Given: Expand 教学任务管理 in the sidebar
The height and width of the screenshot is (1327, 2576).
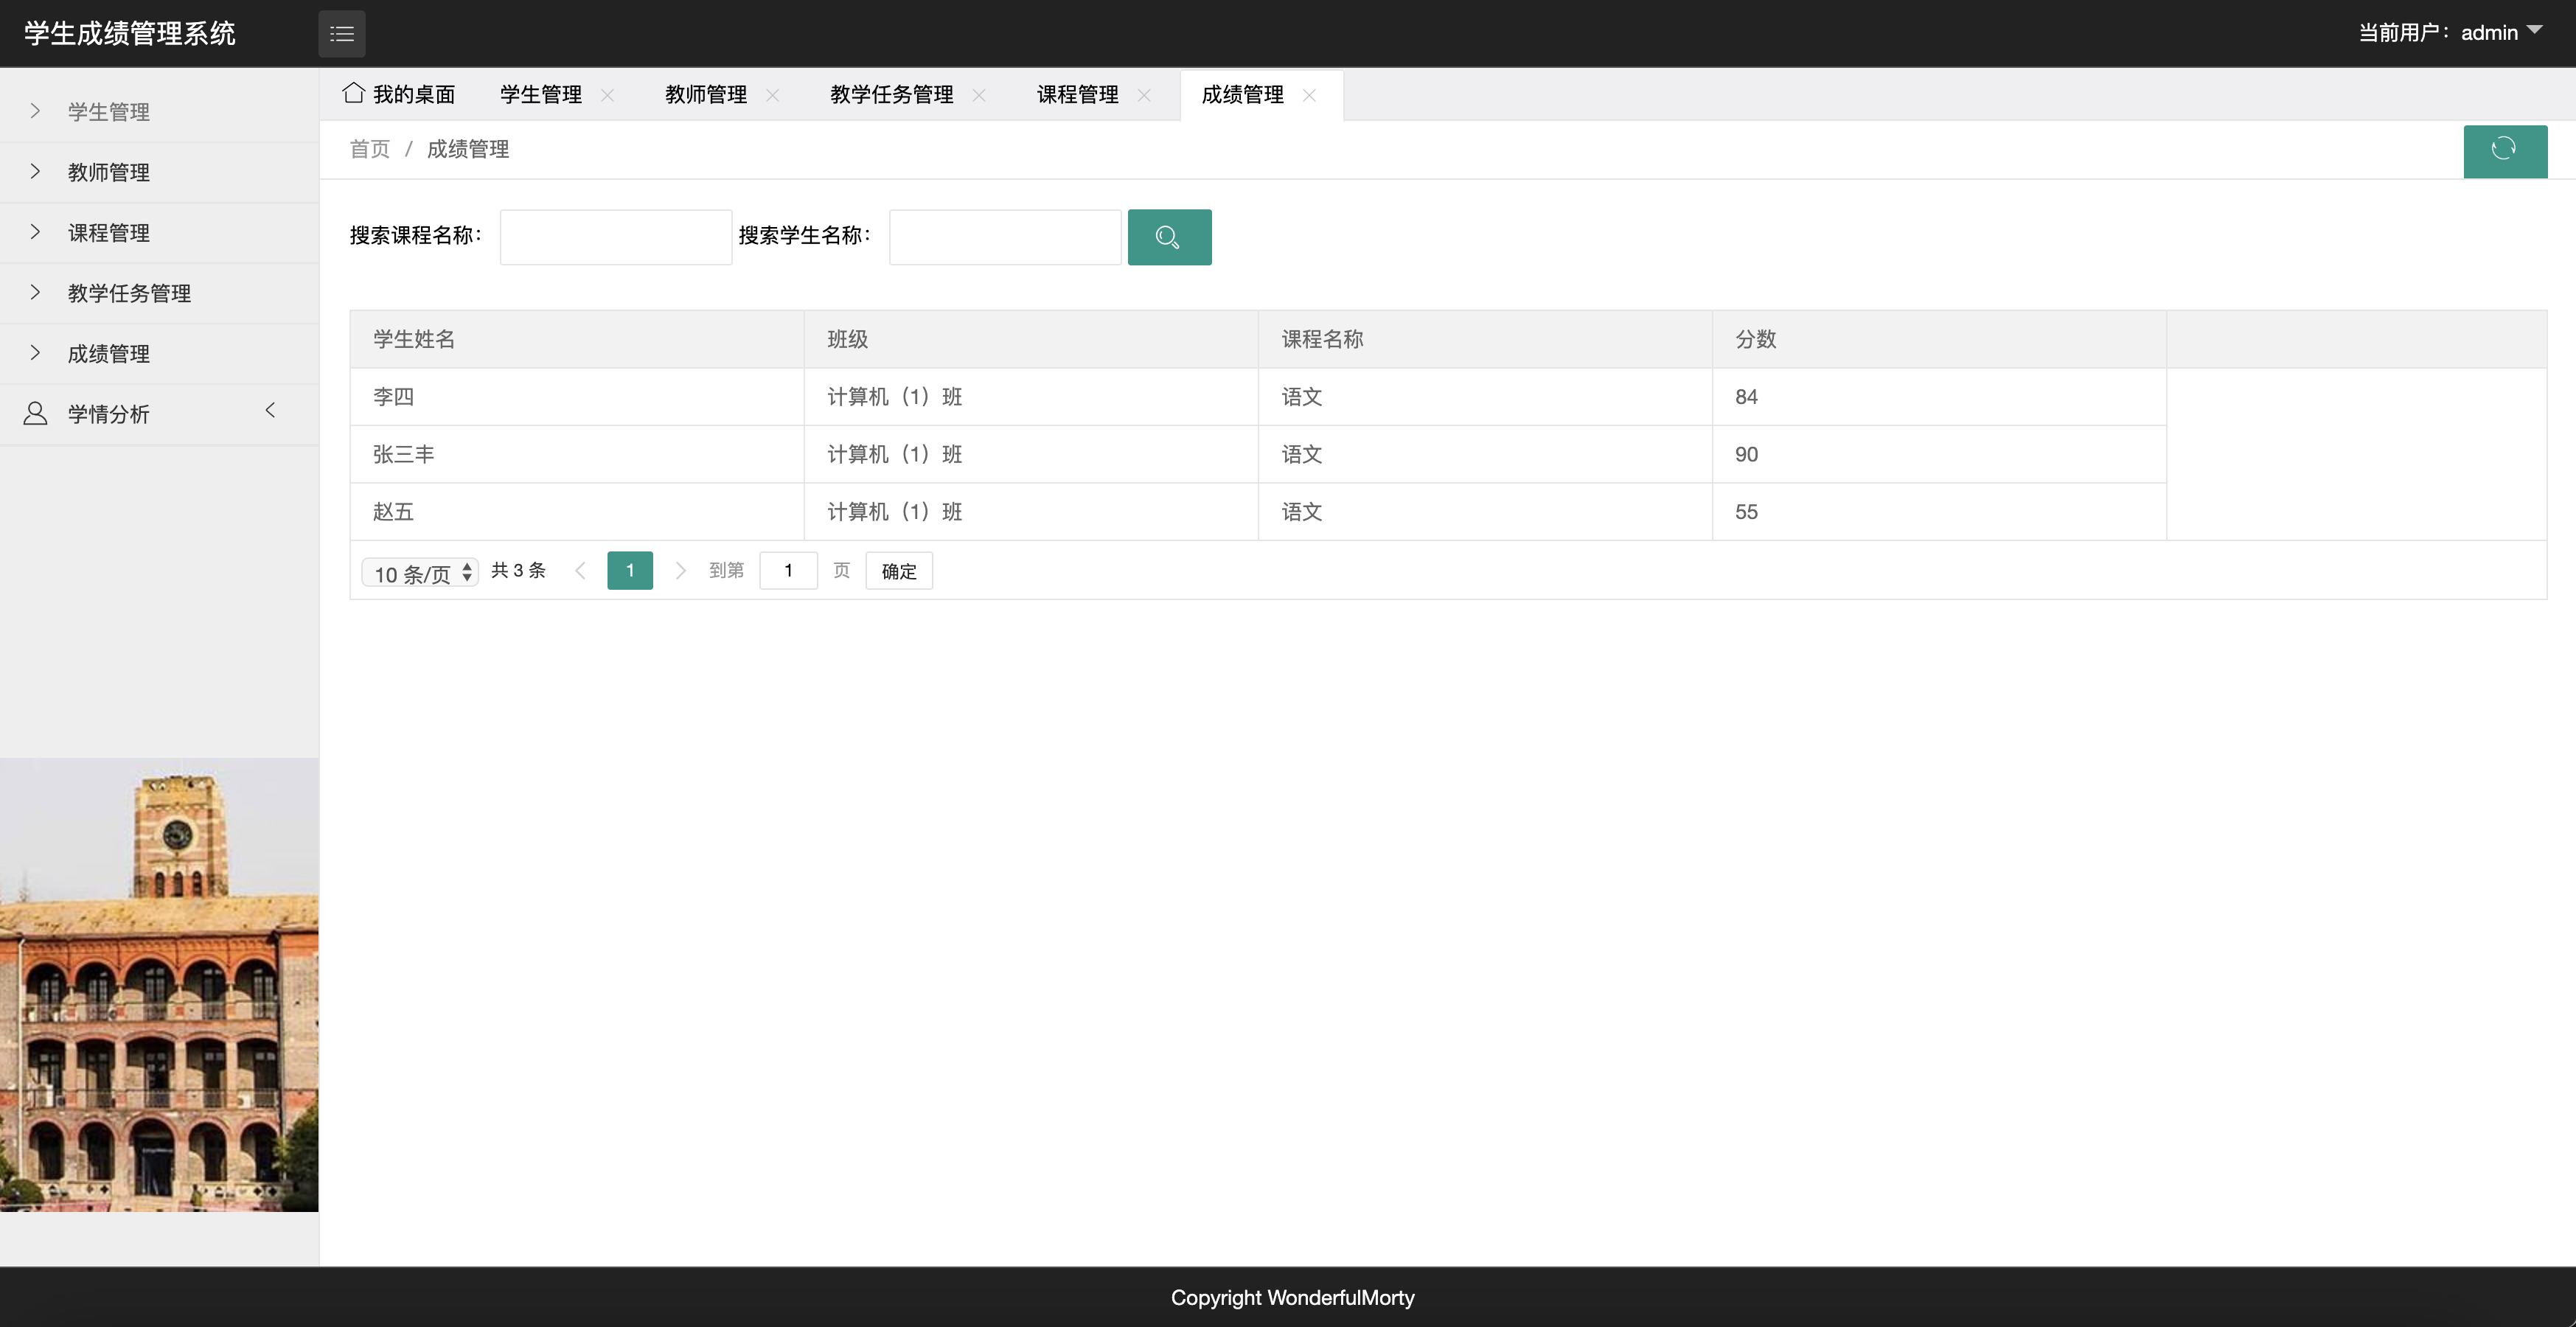Looking at the screenshot, I should (x=128, y=293).
